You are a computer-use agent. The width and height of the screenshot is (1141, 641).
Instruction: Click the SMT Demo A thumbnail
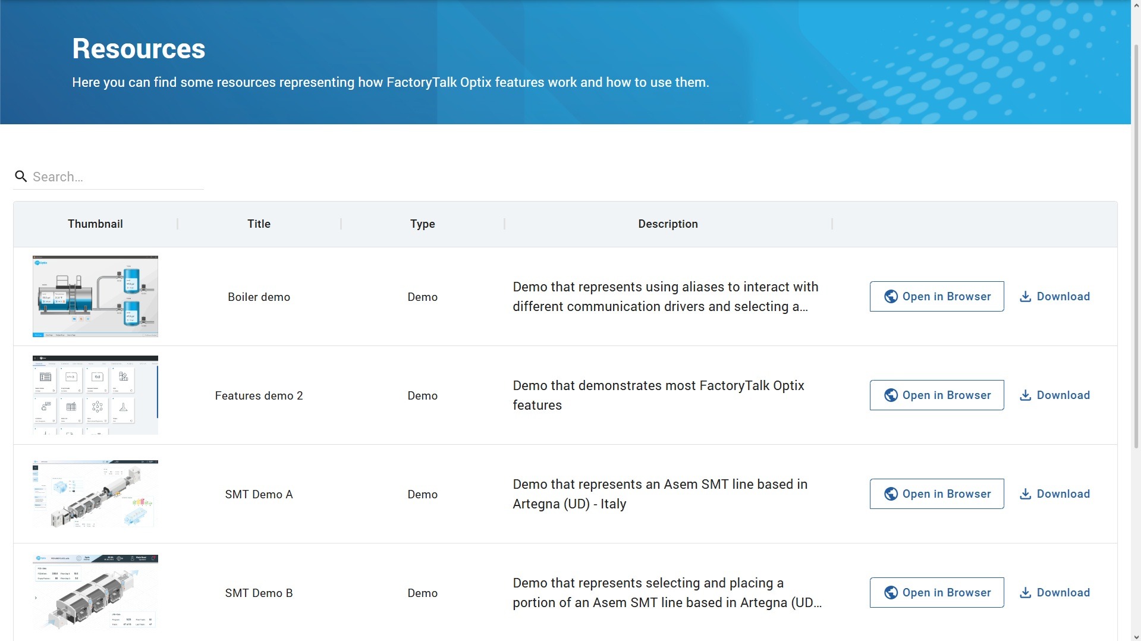[x=95, y=494]
